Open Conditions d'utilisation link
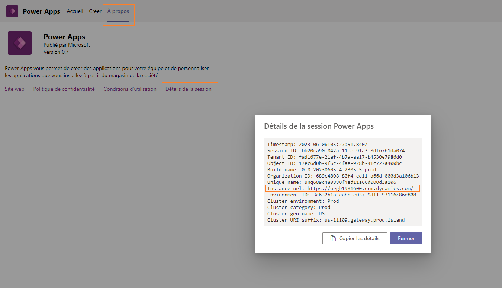Image resolution: width=502 pixels, height=288 pixels. pos(130,89)
